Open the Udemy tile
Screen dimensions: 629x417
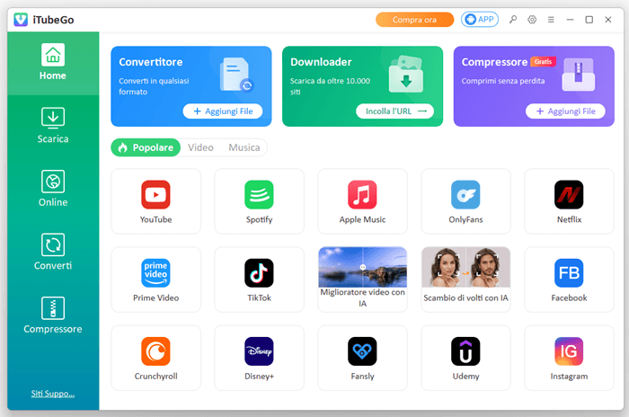click(465, 358)
